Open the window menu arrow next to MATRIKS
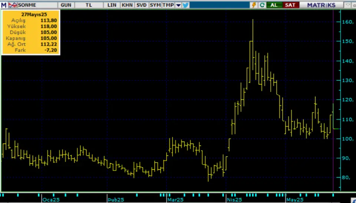 point(347,5)
